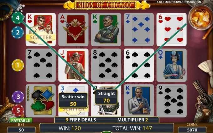213x133 pixels.
Task: Click the Ace of Hearts card
Action: click(73, 30)
